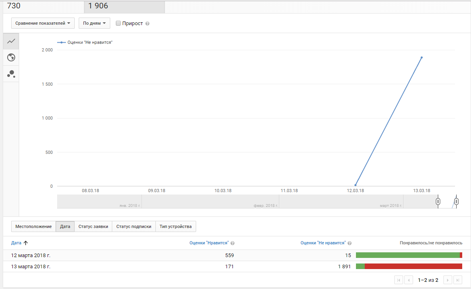Jump to the last results page
This screenshot has height=289, width=471.
click(x=458, y=280)
